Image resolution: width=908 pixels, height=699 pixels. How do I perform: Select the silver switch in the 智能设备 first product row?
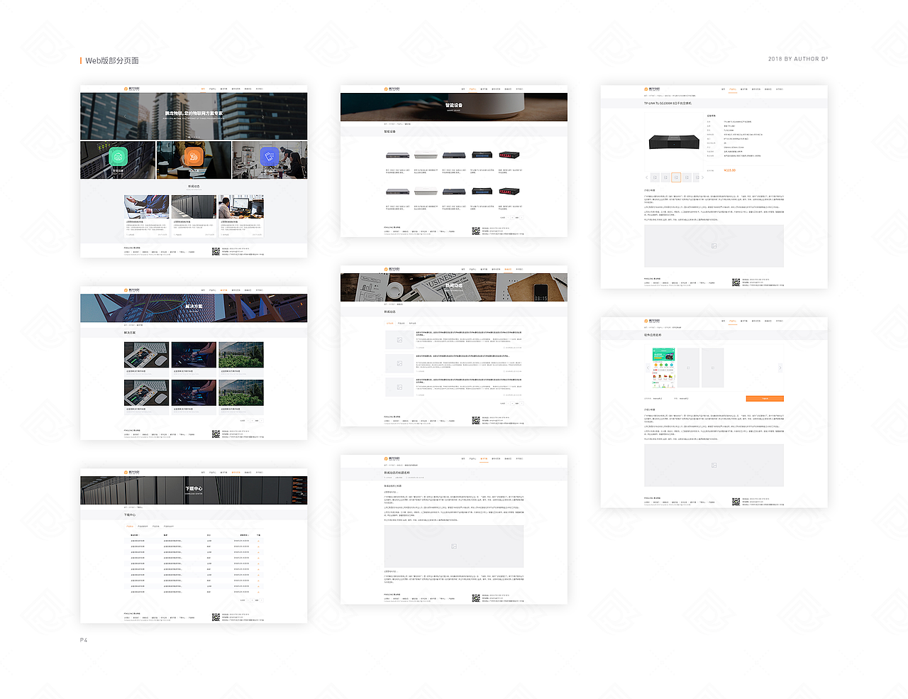397,155
